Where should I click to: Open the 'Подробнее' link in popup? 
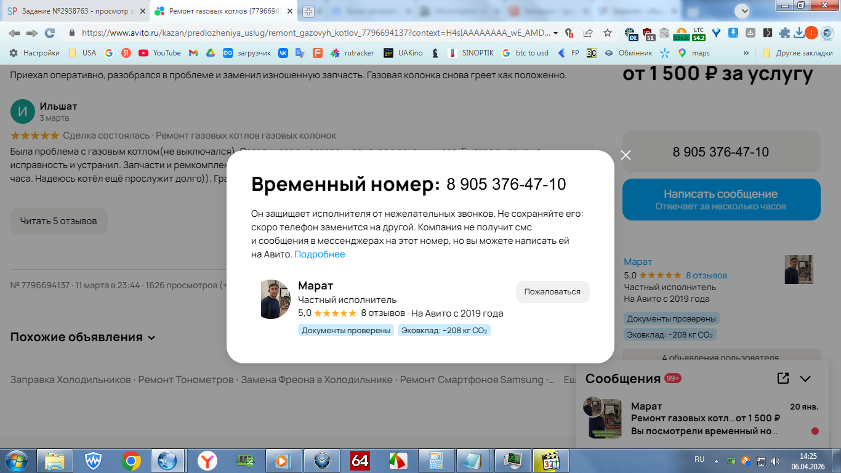[320, 254]
